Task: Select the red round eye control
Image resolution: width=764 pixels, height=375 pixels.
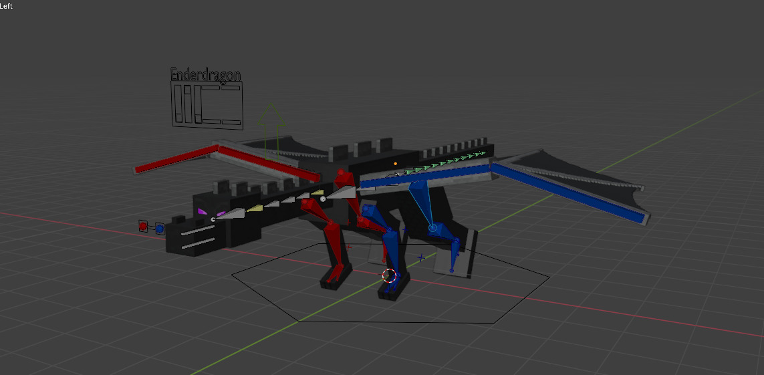Action: pos(143,226)
